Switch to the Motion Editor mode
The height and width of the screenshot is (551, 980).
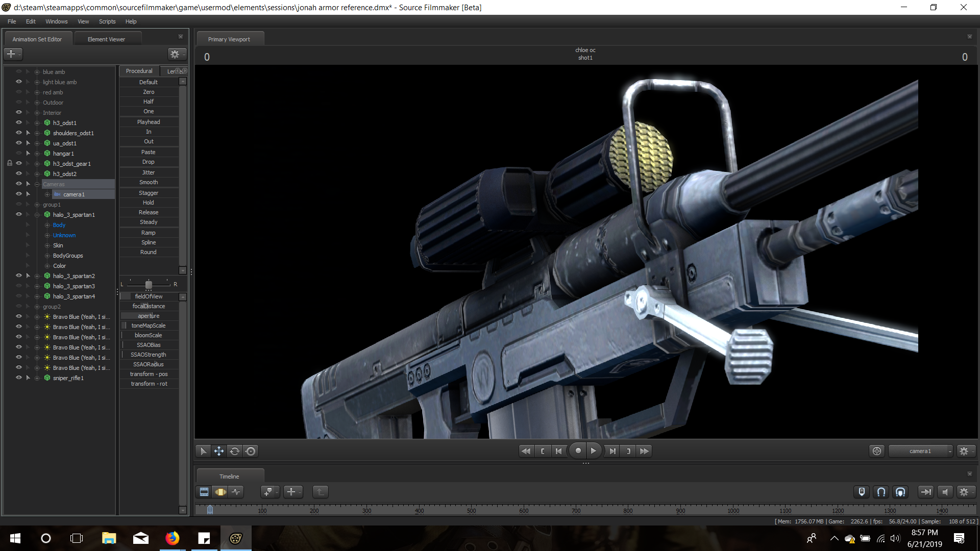pyautogui.click(x=220, y=492)
